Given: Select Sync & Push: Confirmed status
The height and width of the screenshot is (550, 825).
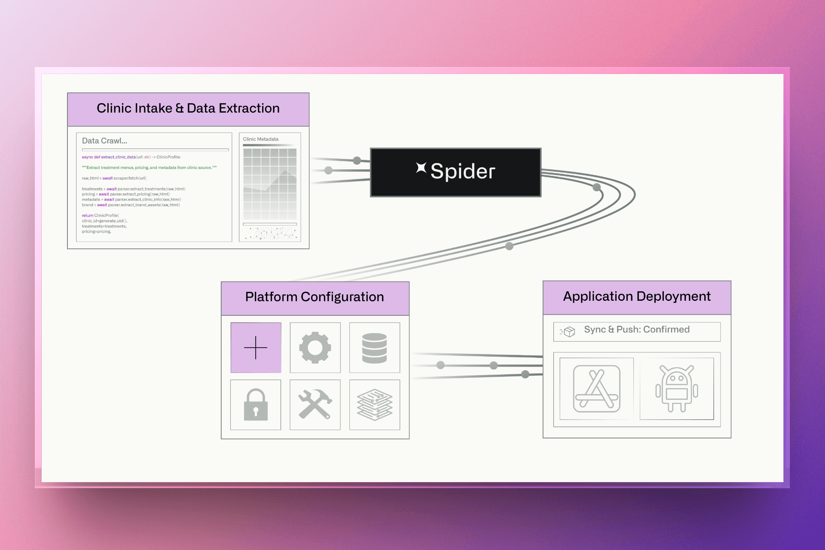Looking at the screenshot, I should pos(636,330).
